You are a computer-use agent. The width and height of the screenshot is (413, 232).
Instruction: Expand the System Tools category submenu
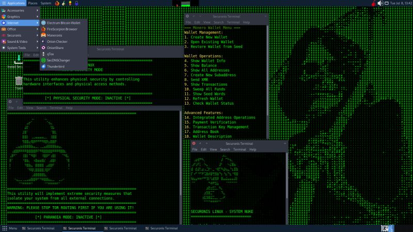20,48
